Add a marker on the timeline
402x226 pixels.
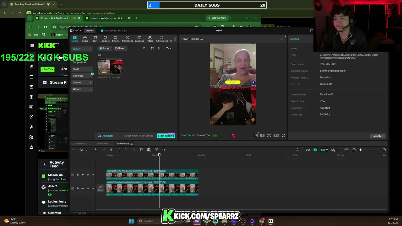141,150
